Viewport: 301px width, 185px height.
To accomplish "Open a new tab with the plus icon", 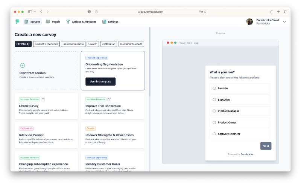I will [278, 12].
